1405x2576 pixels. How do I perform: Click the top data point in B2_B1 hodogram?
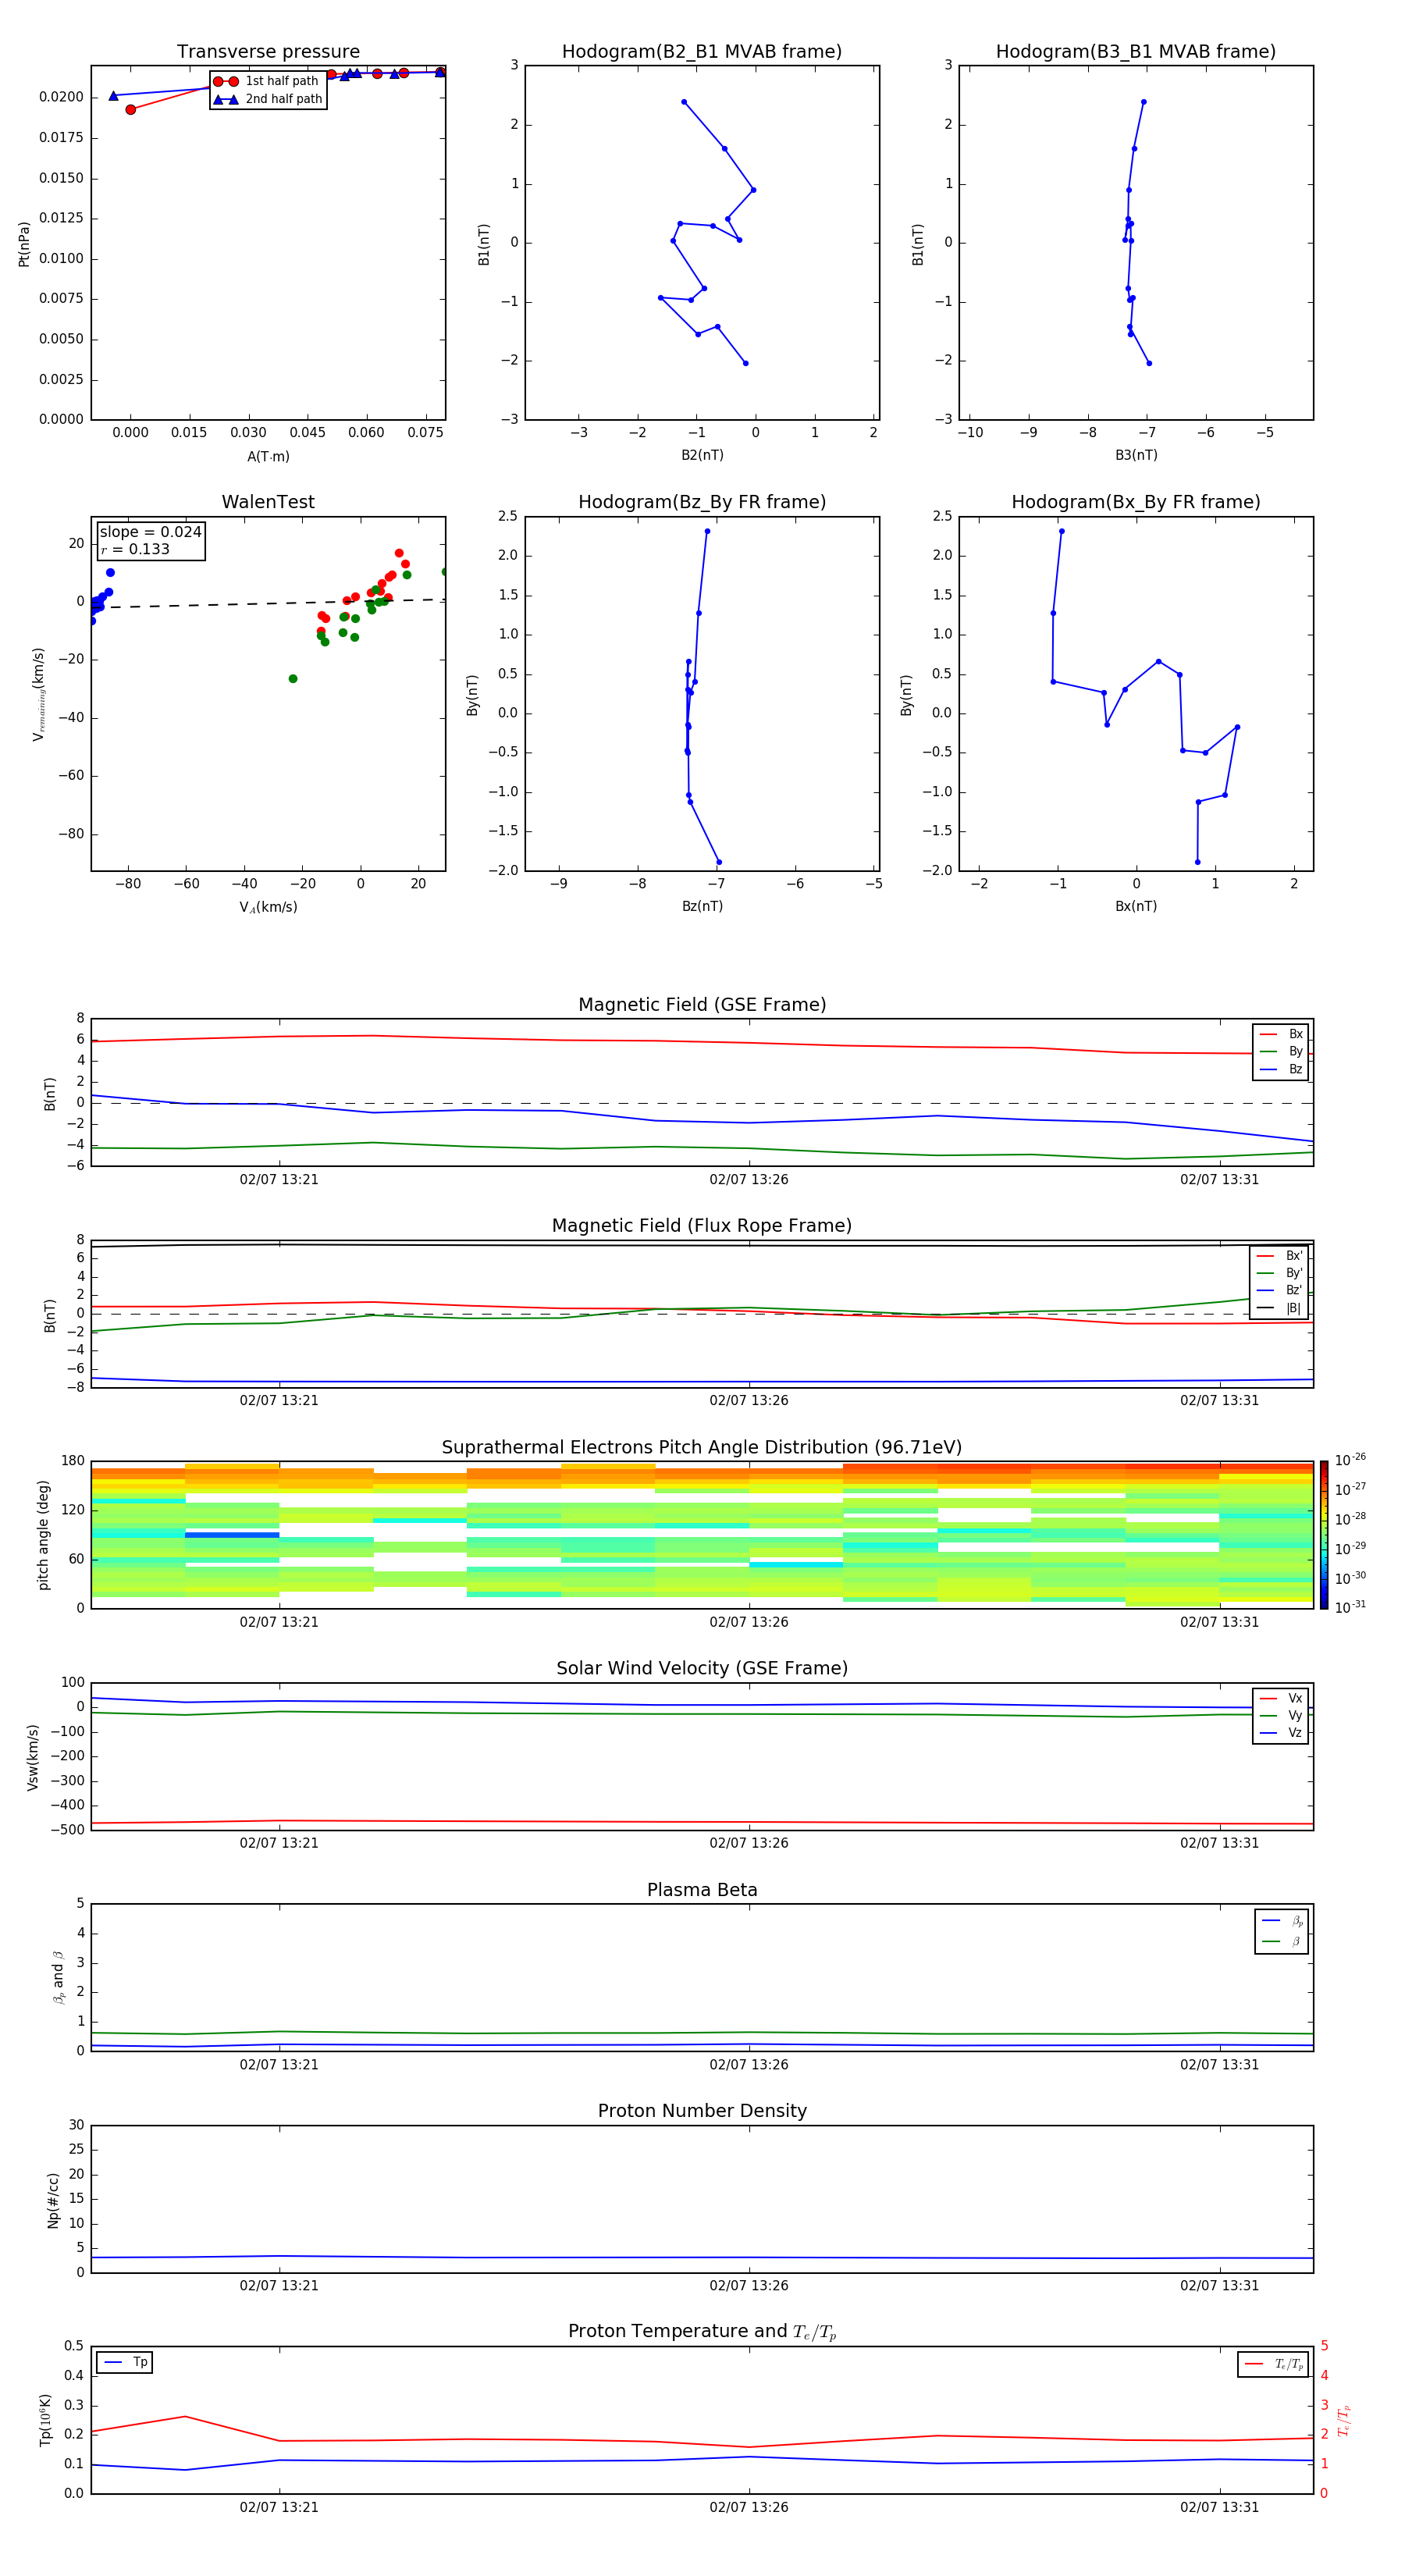point(684,102)
